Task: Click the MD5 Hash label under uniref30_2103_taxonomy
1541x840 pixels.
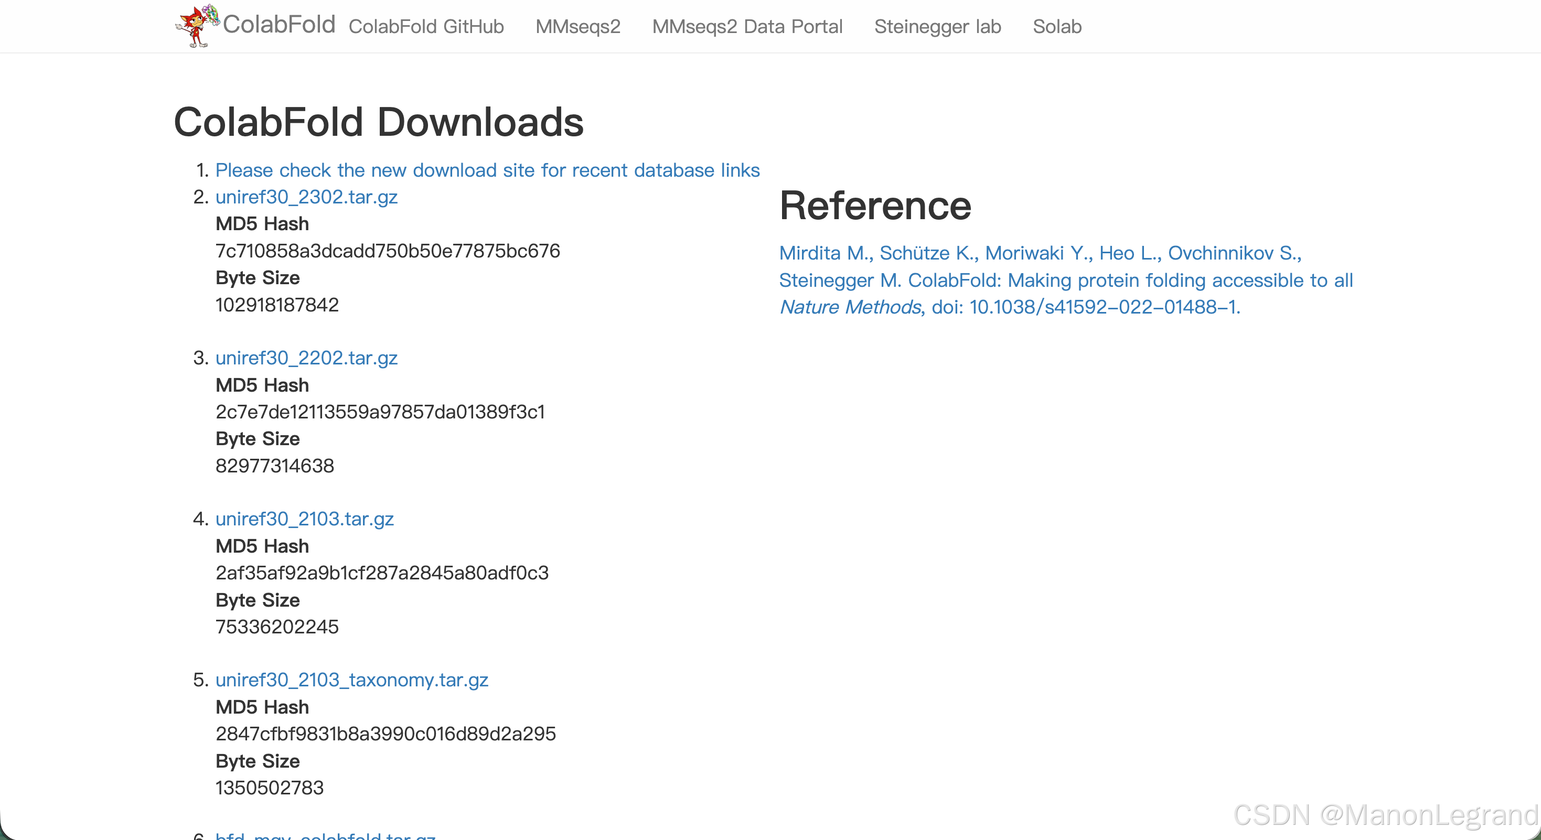Action: click(x=262, y=707)
